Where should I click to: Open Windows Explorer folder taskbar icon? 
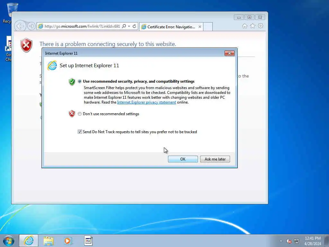[49, 241]
